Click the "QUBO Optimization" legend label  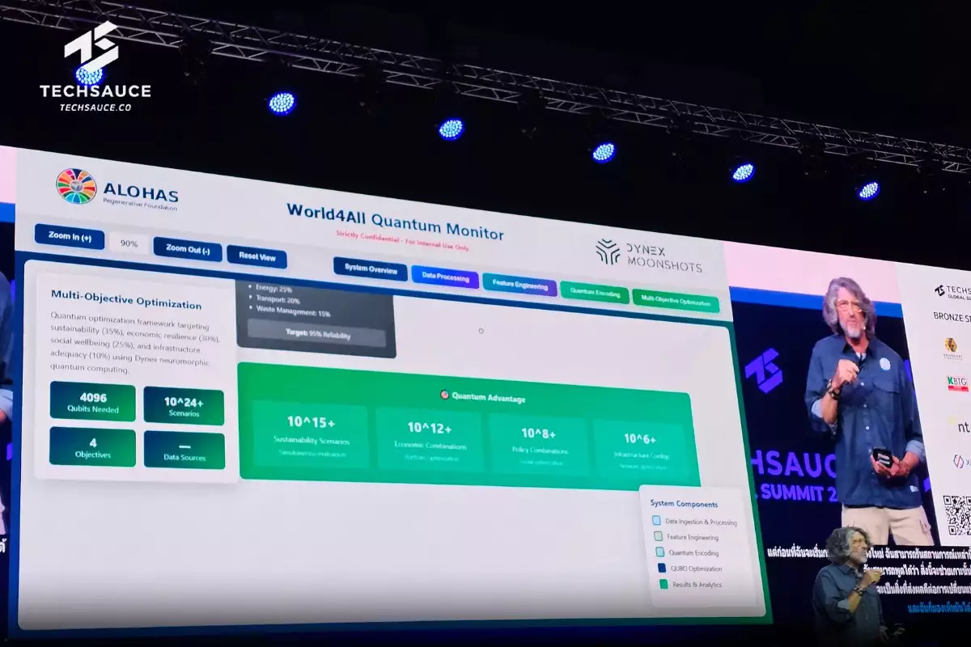(x=695, y=569)
